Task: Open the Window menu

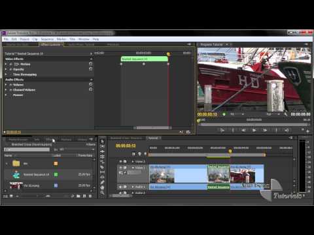Action: point(84,39)
